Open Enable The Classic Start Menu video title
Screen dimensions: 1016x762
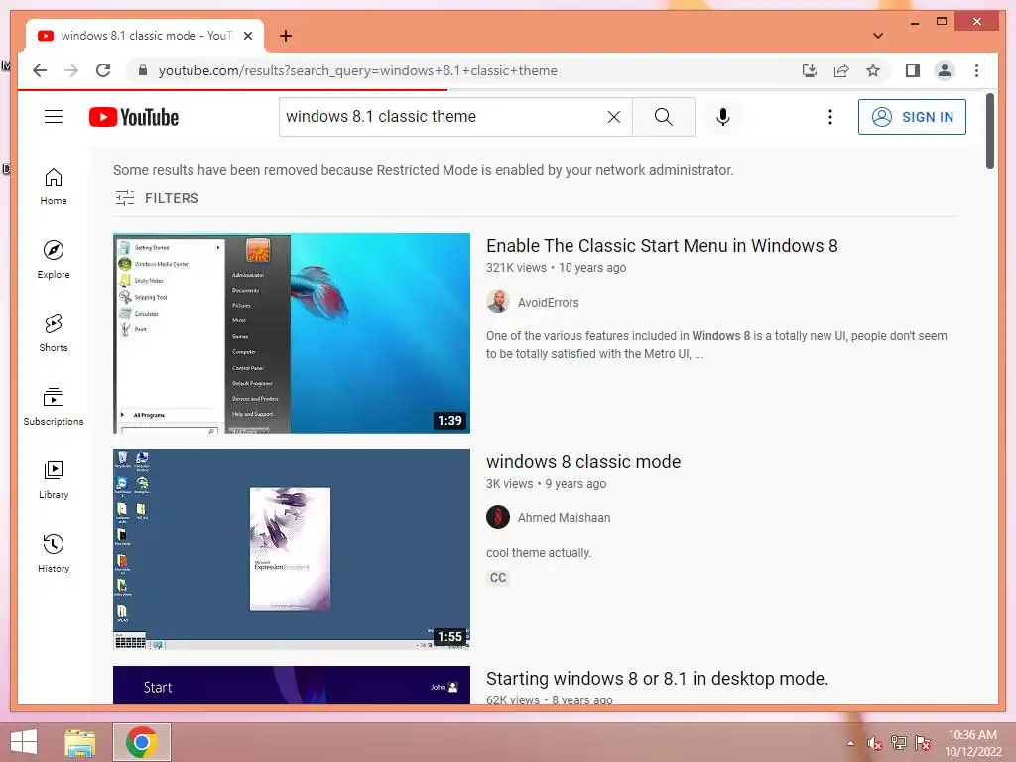[662, 246]
